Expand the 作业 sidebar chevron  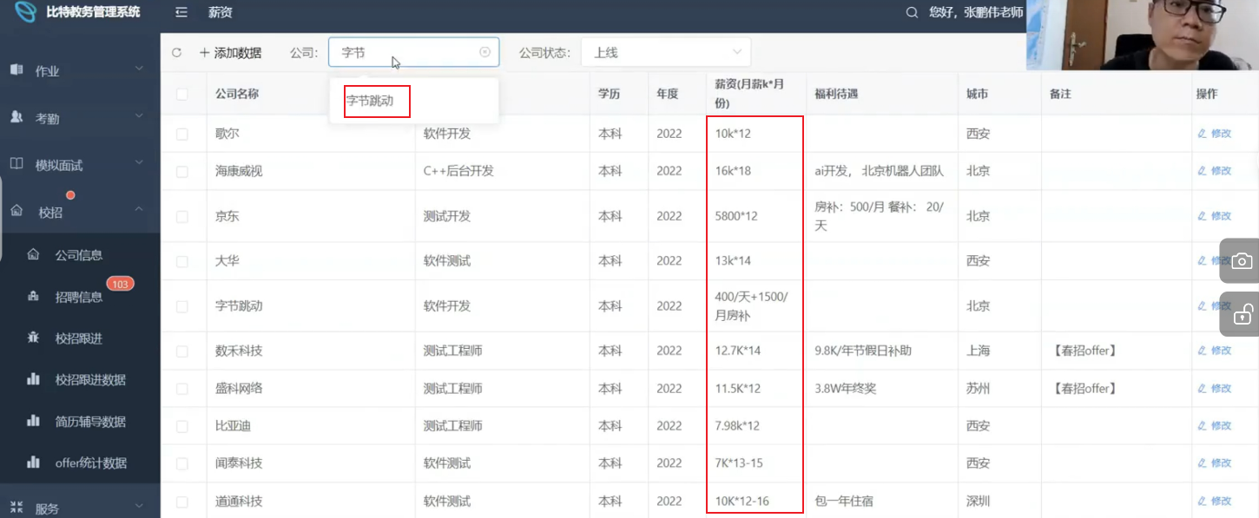point(139,68)
